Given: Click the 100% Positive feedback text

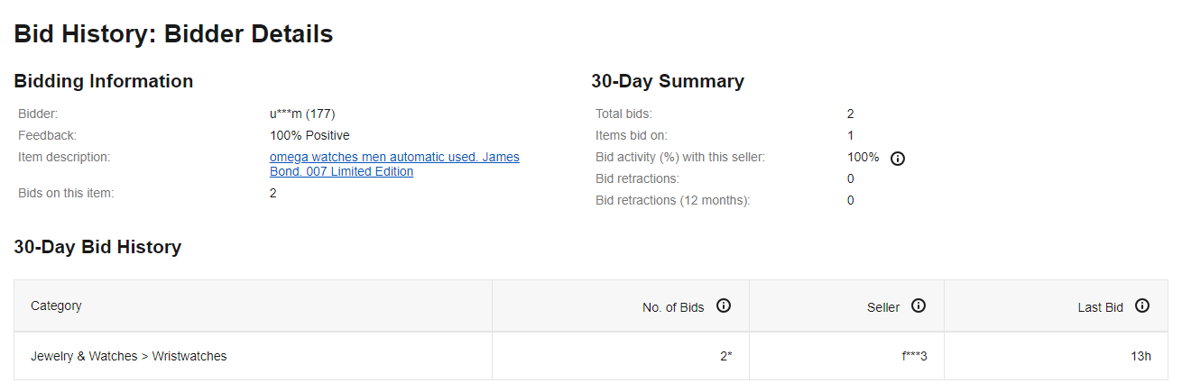Looking at the screenshot, I should (x=309, y=135).
